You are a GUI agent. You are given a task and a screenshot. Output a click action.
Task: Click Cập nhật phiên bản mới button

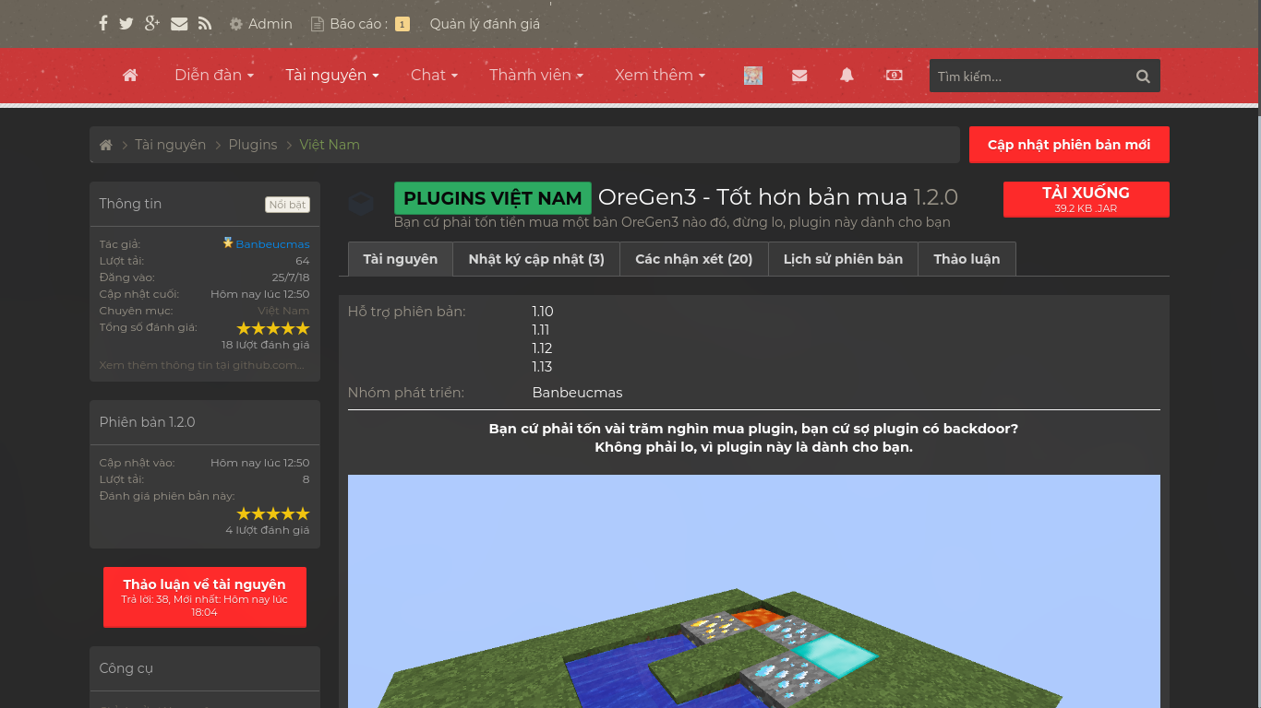(1069, 145)
